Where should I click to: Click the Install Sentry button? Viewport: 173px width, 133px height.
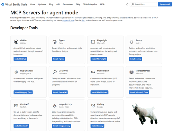click(x=135, y=59)
